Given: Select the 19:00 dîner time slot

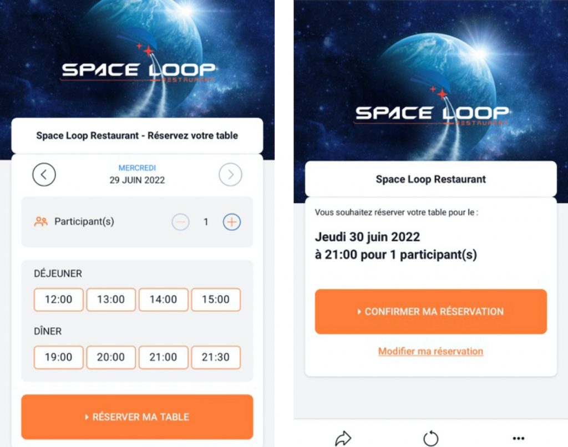Looking at the screenshot, I should pos(58,357).
